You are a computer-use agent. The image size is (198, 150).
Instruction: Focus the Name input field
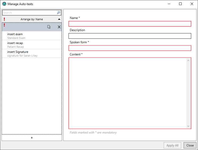point(130,24)
